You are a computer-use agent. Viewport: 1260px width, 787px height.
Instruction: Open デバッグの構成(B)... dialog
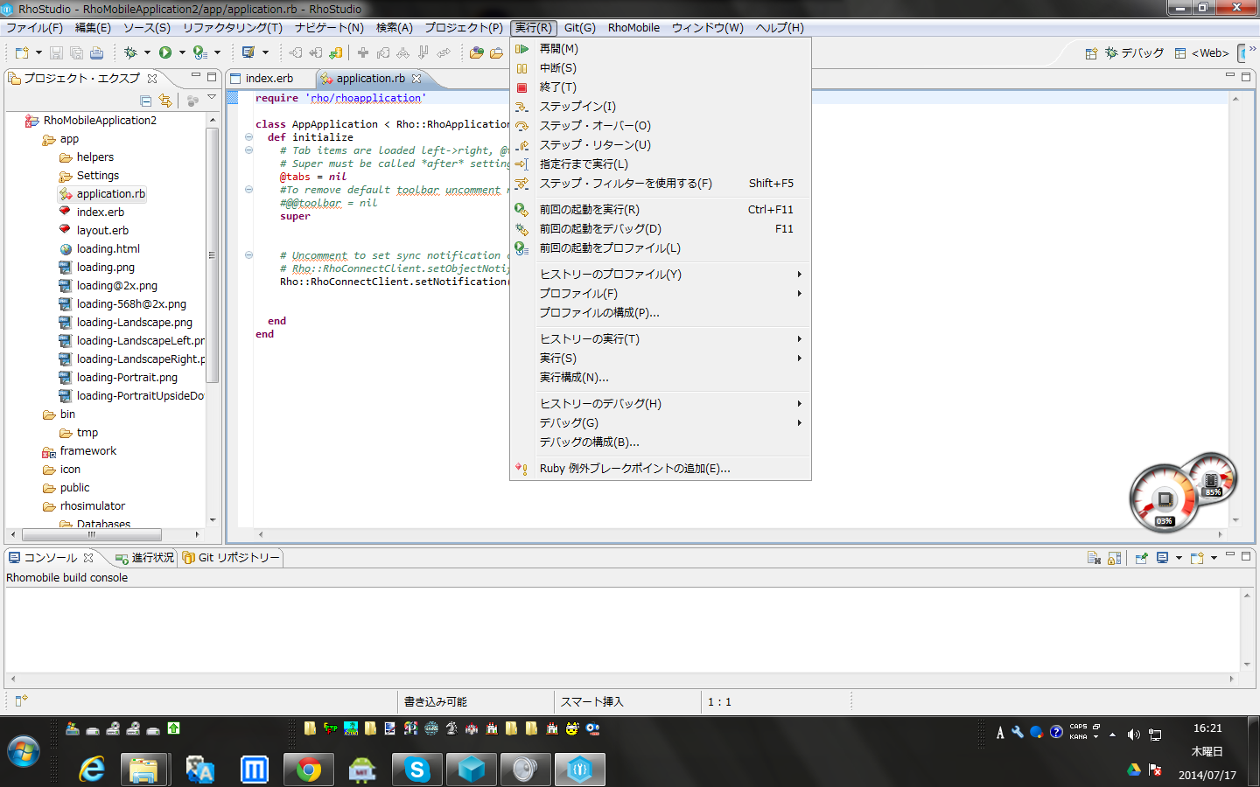[x=661, y=442]
